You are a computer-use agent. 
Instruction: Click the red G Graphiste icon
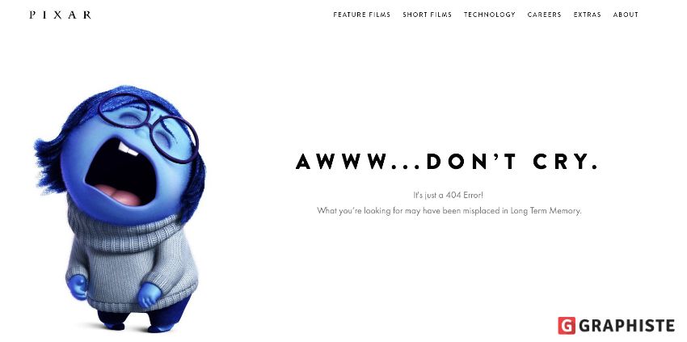567,325
